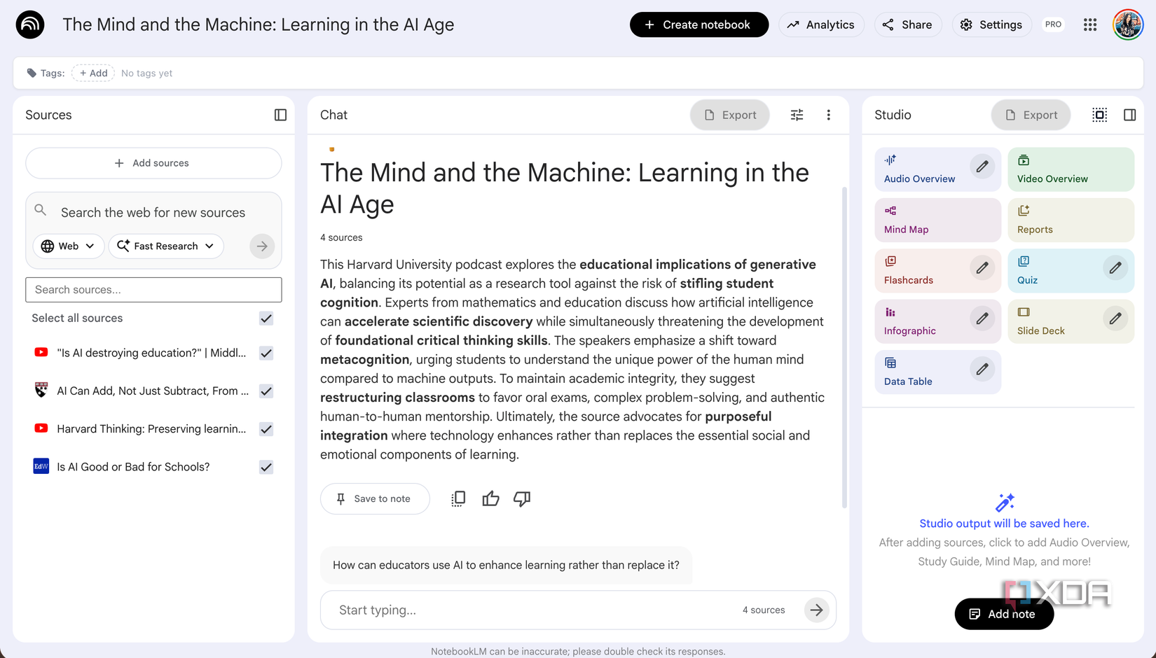
Task: Export the Chat
Action: pos(730,115)
